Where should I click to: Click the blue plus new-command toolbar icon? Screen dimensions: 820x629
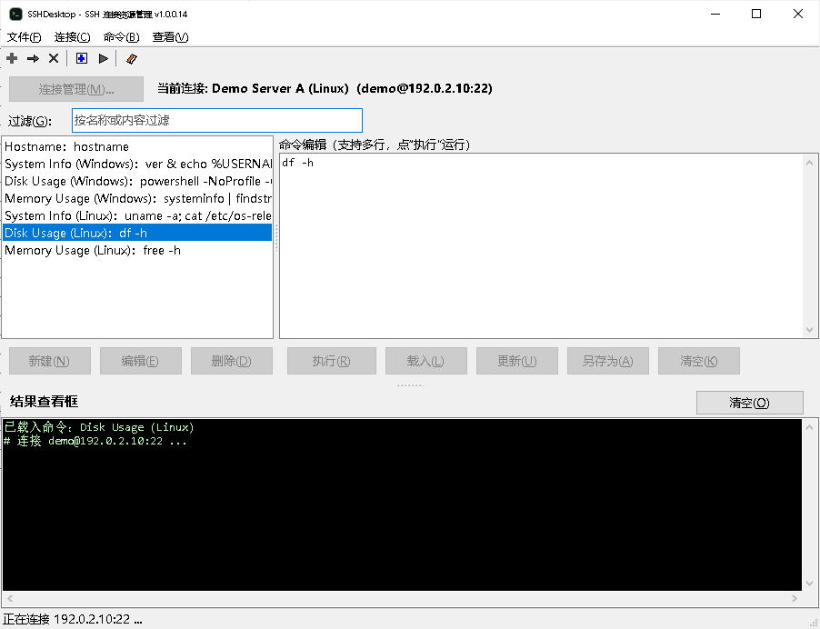[x=82, y=58]
